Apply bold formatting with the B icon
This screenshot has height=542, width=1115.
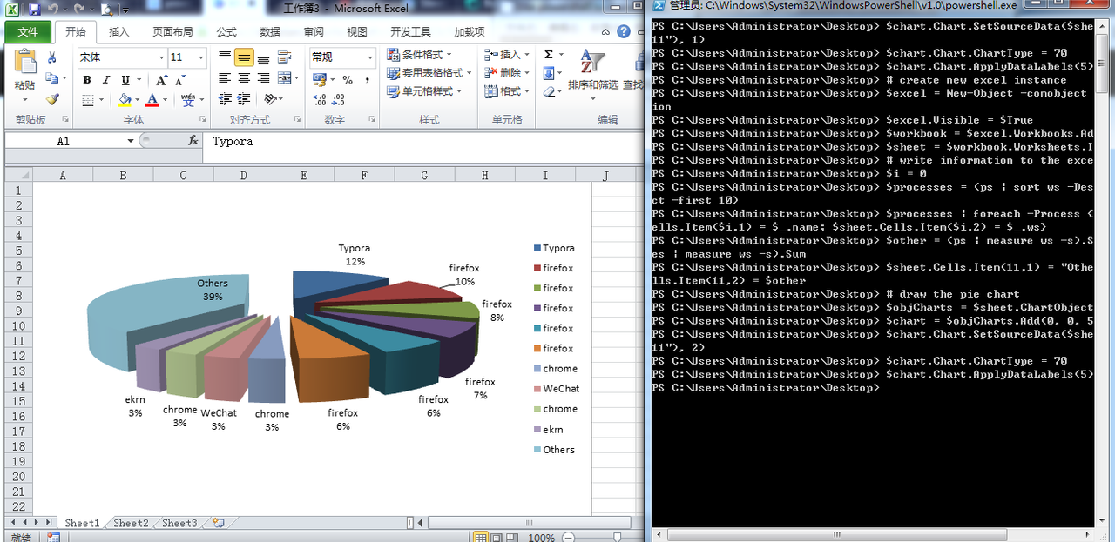tap(88, 80)
